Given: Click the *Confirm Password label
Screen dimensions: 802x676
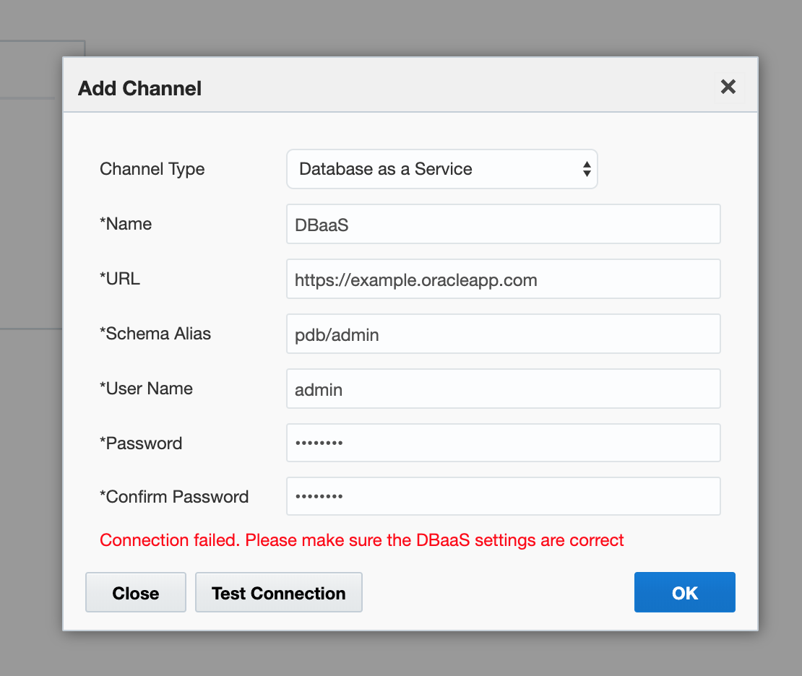Looking at the screenshot, I should (174, 497).
